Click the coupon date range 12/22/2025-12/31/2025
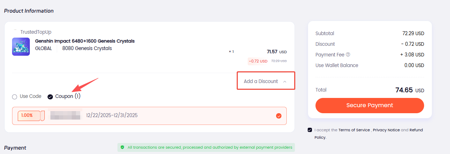The height and width of the screenshot is (154, 450). 112,115
